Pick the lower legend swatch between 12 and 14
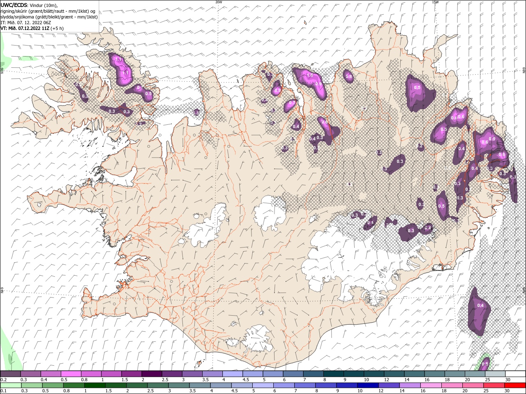 (x=389, y=385)
